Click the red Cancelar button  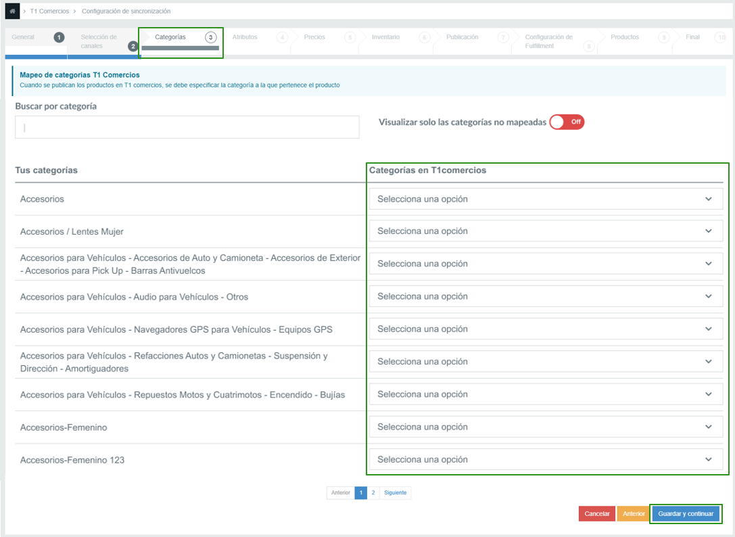[596, 513]
